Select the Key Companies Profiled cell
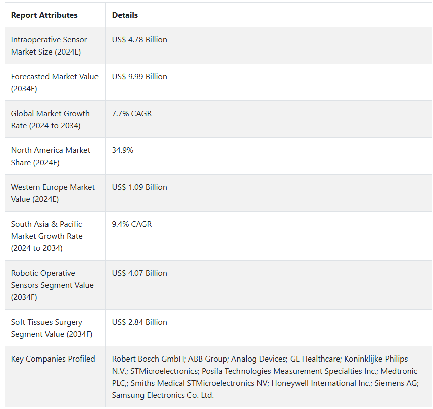This screenshot has height=409, width=433. pyautogui.click(x=53, y=359)
